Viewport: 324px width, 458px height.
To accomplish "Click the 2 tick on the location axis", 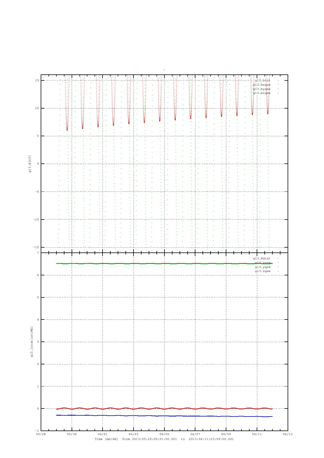I will tap(38, 364).
